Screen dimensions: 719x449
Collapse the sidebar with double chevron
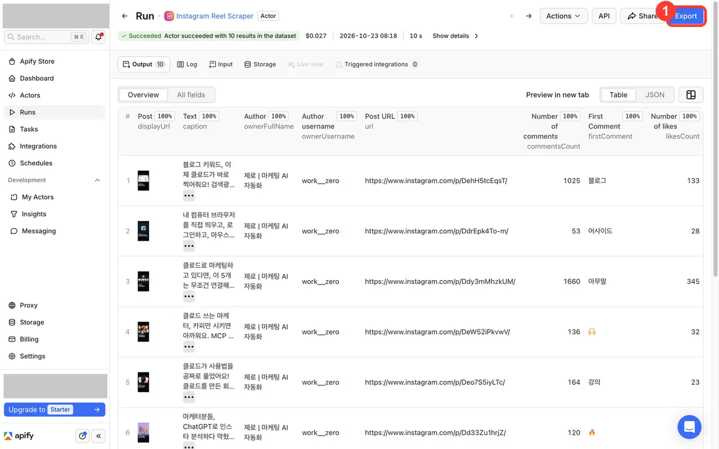point(99,436)
